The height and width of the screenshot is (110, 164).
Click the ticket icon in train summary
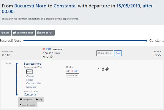pos(51,57)
